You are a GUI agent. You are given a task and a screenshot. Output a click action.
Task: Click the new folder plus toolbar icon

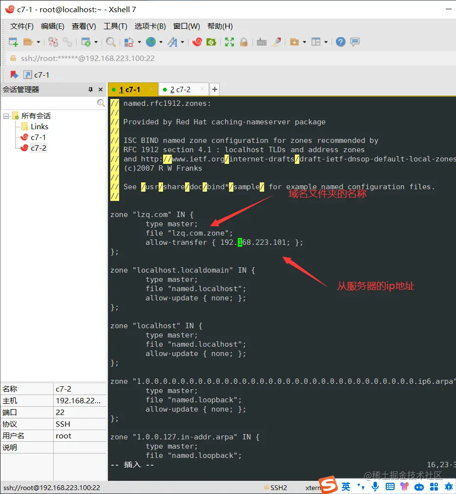[x=294, y=42]
